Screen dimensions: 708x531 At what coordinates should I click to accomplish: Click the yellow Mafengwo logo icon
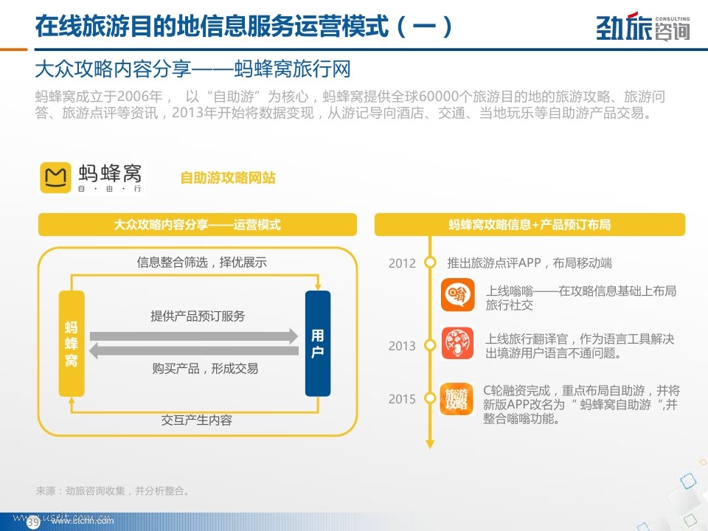click(x=55, y=178)
